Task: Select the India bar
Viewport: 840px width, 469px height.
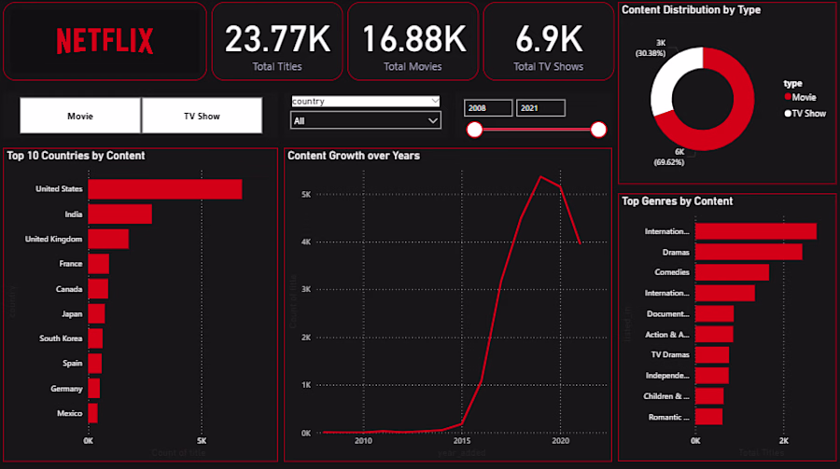Action: coord(120,214)
